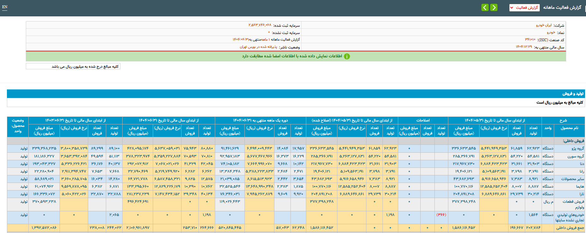This screenshot has width=586, height=233.
Task: Switch the page language to EN
Action: click(x=5, y=7)
